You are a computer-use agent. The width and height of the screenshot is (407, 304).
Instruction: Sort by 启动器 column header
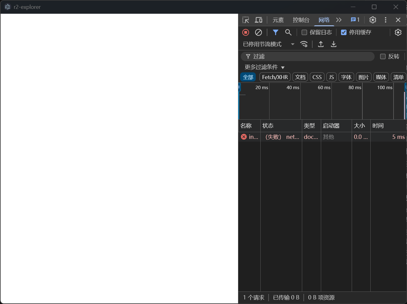(336, 126)
